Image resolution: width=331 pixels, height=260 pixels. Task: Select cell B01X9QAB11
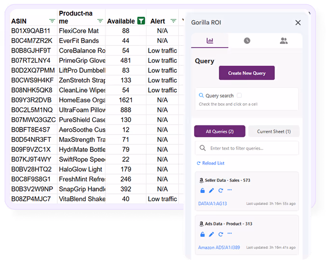click(x=34, y=31)
